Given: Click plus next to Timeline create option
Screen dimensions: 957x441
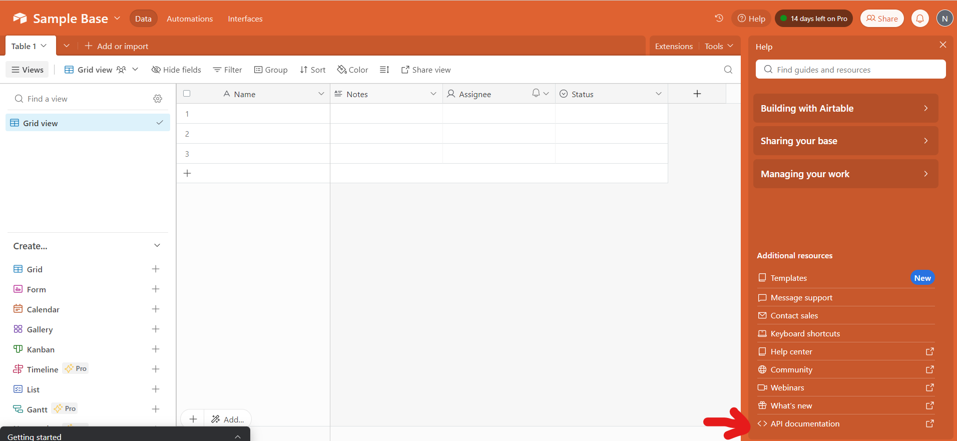Looking at the screenshot, I should point(156,369).
